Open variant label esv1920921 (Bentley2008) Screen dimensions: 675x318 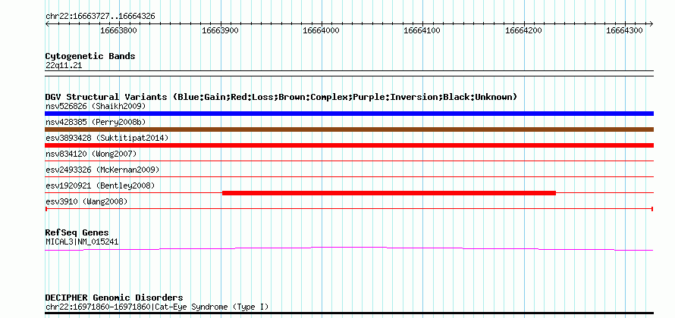pyautogui.click(x=100, y=185)
